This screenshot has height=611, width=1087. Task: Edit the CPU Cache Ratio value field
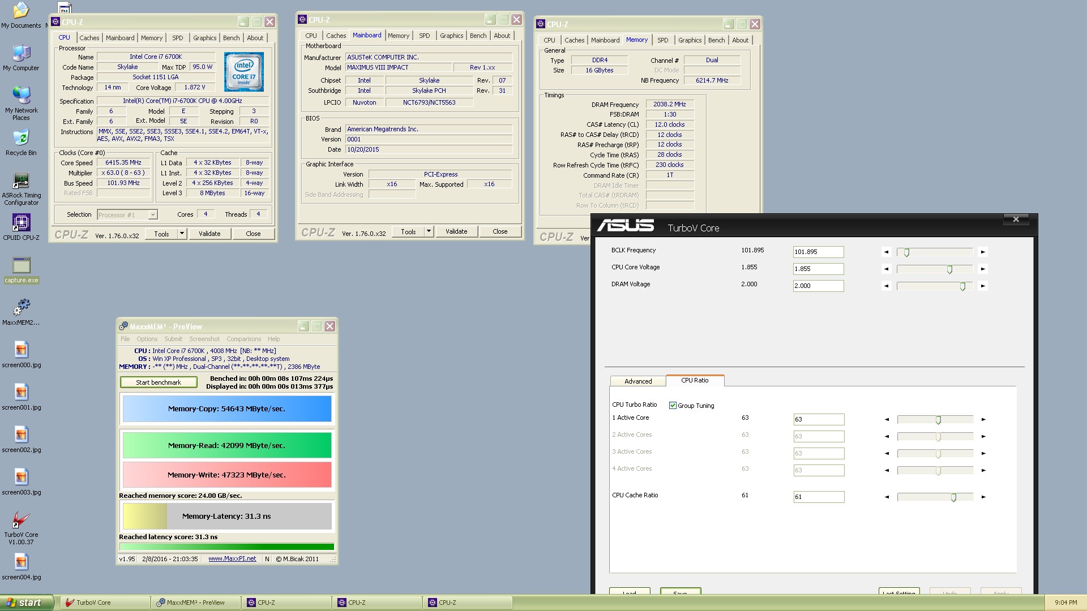point(819,497)
